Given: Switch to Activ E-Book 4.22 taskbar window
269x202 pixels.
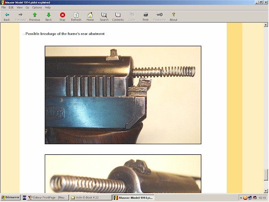Looking at the screenshot, I should pos(91,198).
